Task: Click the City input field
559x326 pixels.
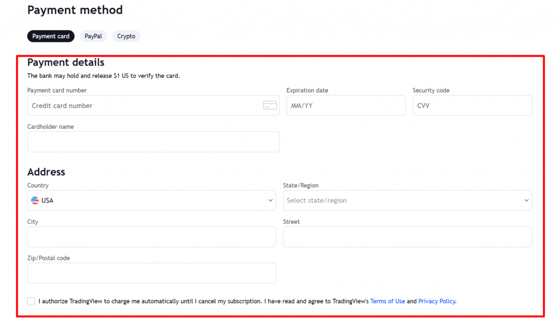Action: pyautogui.click(x=152, y=237)
